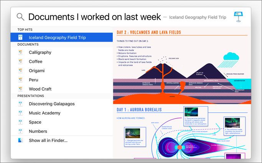
Task: Click the Pages icon next to Origami
Action: [20, 71]
